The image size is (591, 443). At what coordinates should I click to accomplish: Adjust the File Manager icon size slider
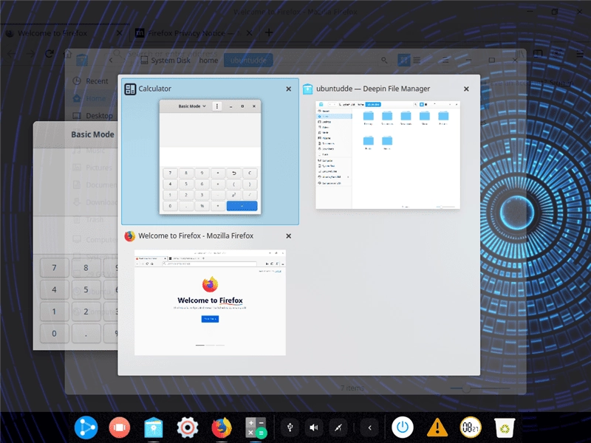click(467, 388)
